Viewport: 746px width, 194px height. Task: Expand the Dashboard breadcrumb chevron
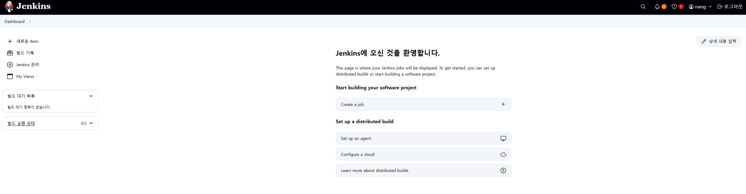[30, 22]
